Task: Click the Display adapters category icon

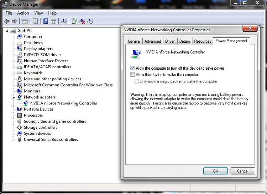Action: 20,49
